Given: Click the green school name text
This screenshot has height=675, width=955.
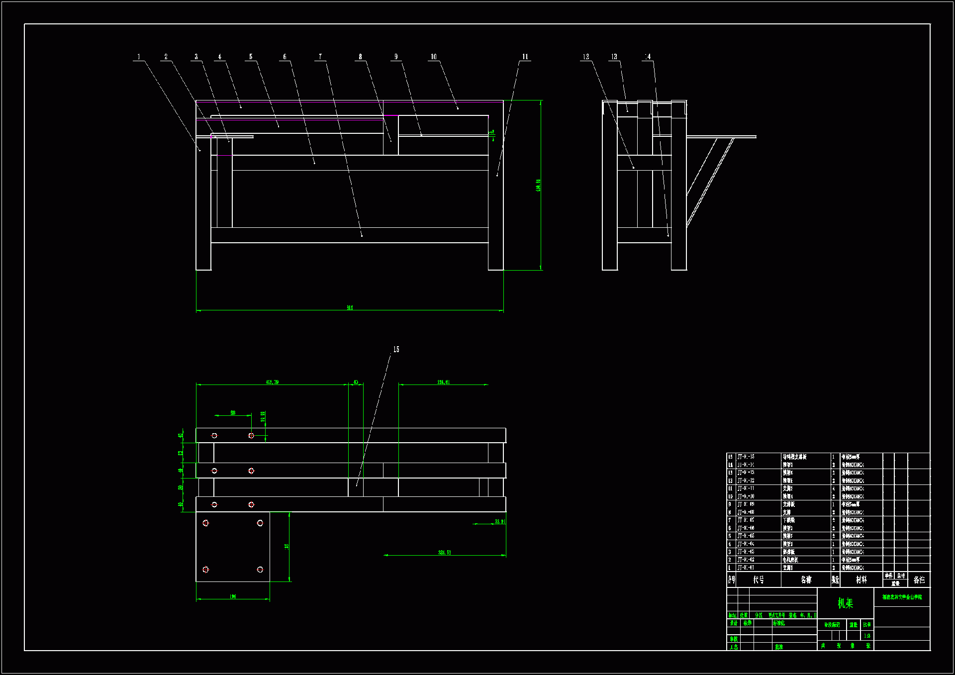Looking at the screenshot, I should pyautogui.click(x=902, y=597).
